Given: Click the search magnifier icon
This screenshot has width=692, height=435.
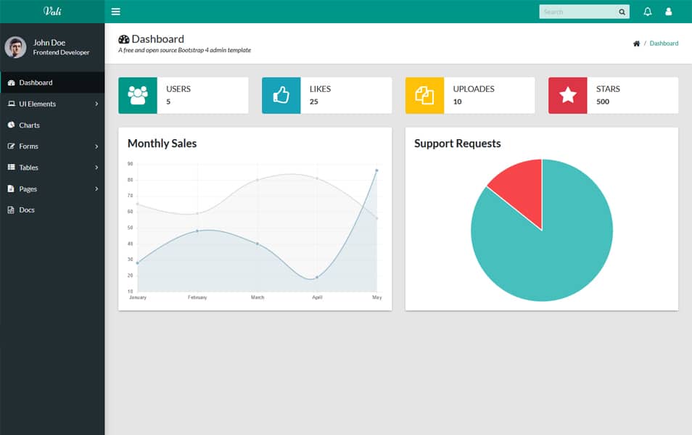Looking at the screenshot, I should (x=622, y=12).
